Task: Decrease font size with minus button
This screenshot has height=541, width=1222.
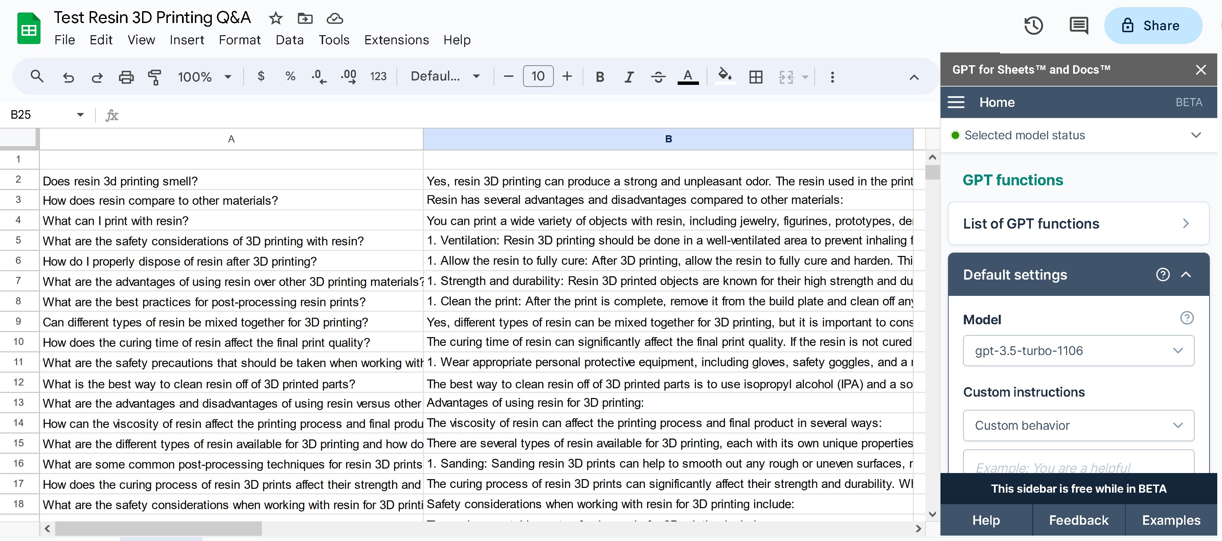Action: 508,76
